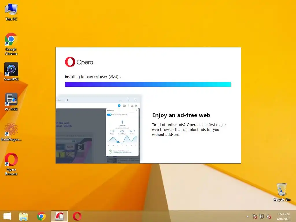Open the taskbar clock showing 3:50 PM
The height and width of the screenshot is (222, 296).
click(x=283, y=217)
